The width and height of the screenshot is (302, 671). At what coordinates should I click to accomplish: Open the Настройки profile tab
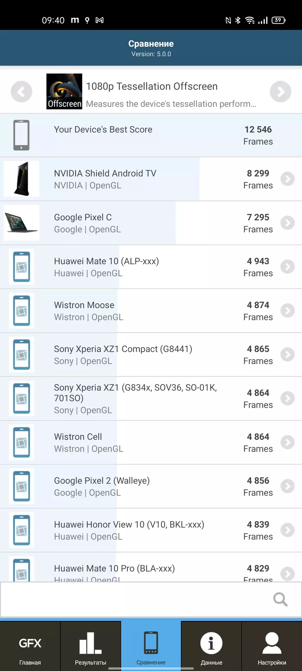click(x=272, y=646)
